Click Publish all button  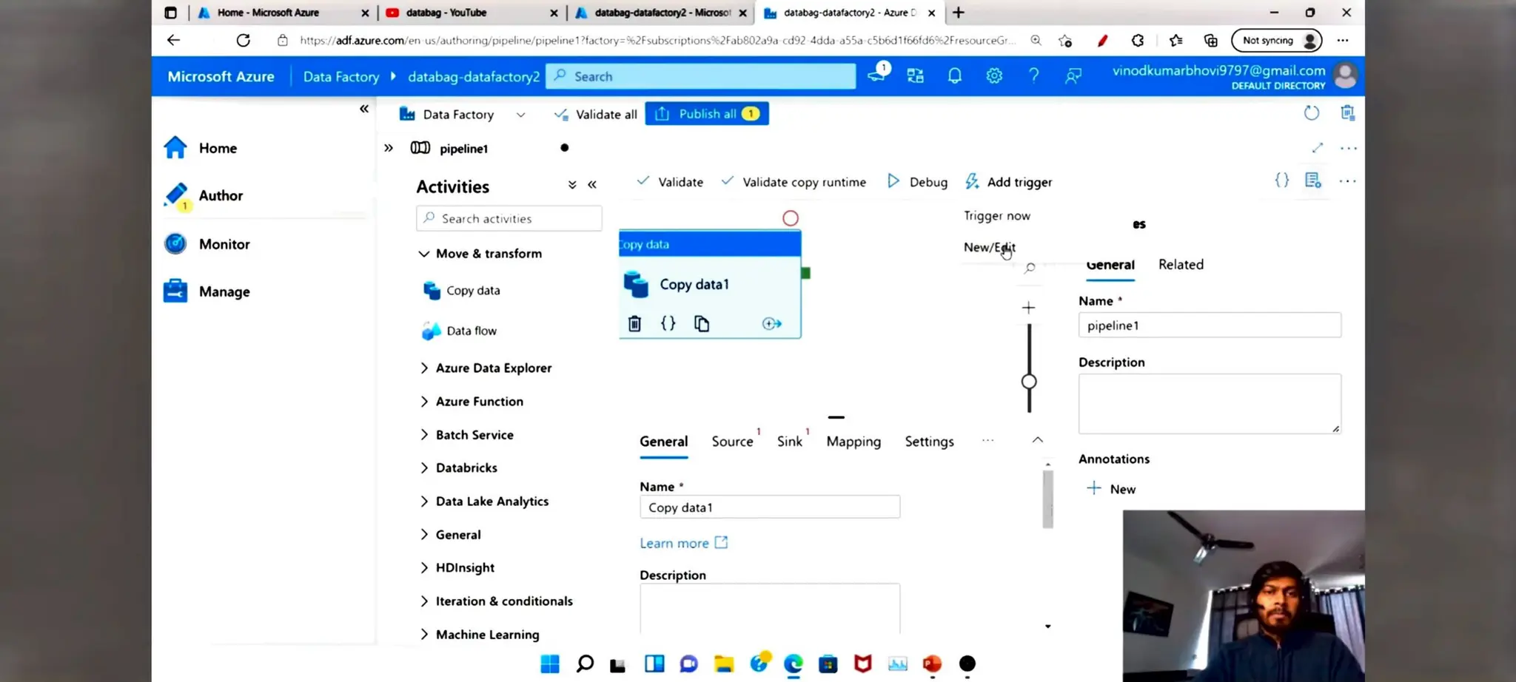point(707,114)
